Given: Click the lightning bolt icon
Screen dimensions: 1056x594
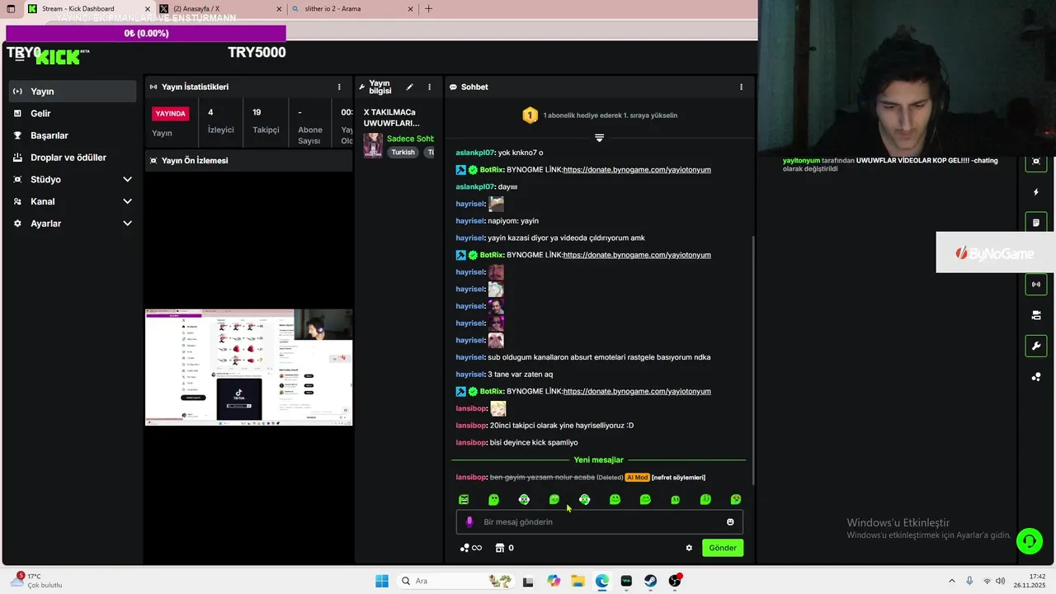Looking at the screenshot, I should [x=1036, y=192].
